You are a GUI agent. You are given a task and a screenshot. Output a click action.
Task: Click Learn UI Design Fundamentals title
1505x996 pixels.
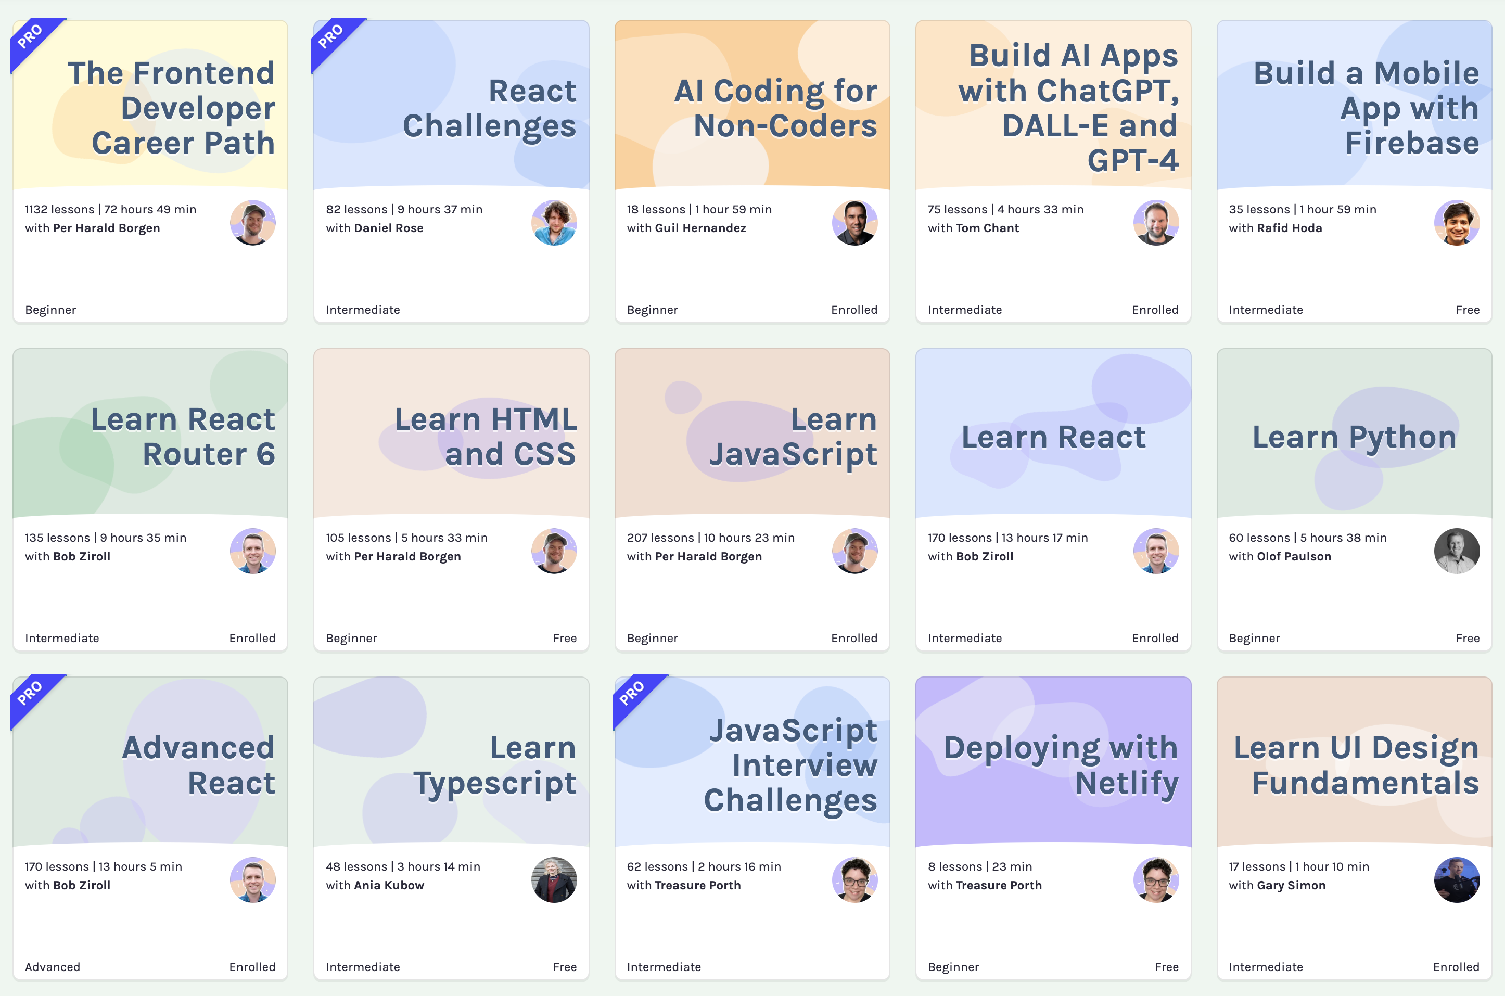[1356, 765]
